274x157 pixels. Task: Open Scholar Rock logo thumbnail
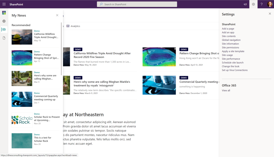(x=22, y=120)
